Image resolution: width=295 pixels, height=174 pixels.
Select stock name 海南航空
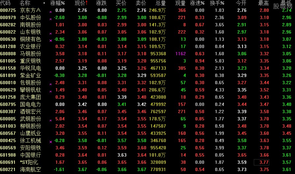(30, 169)
